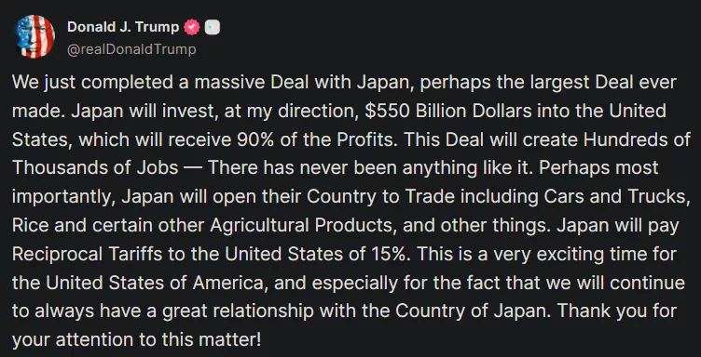Screen dimensions: 701x357
Task: Click the phrase "at my direction"
Action: [x=289, y=111]
